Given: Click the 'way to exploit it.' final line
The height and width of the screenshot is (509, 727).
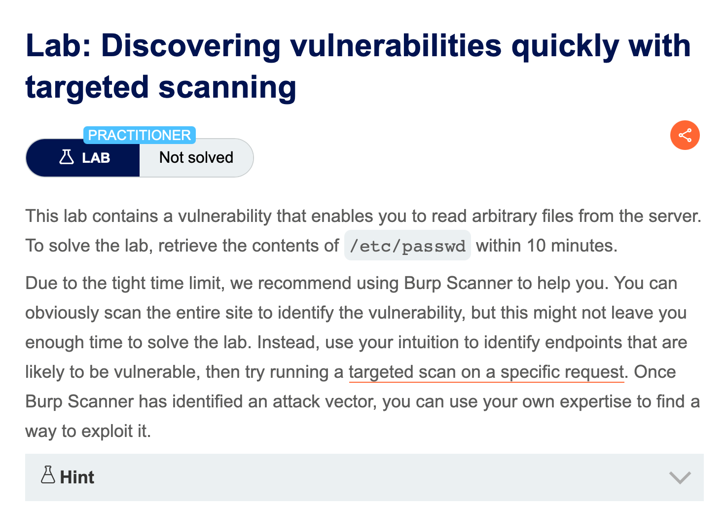Looking at the screenshot, I should [x=88, y=431].
